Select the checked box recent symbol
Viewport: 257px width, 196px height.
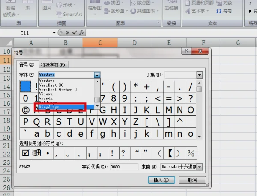pos(25,153)
